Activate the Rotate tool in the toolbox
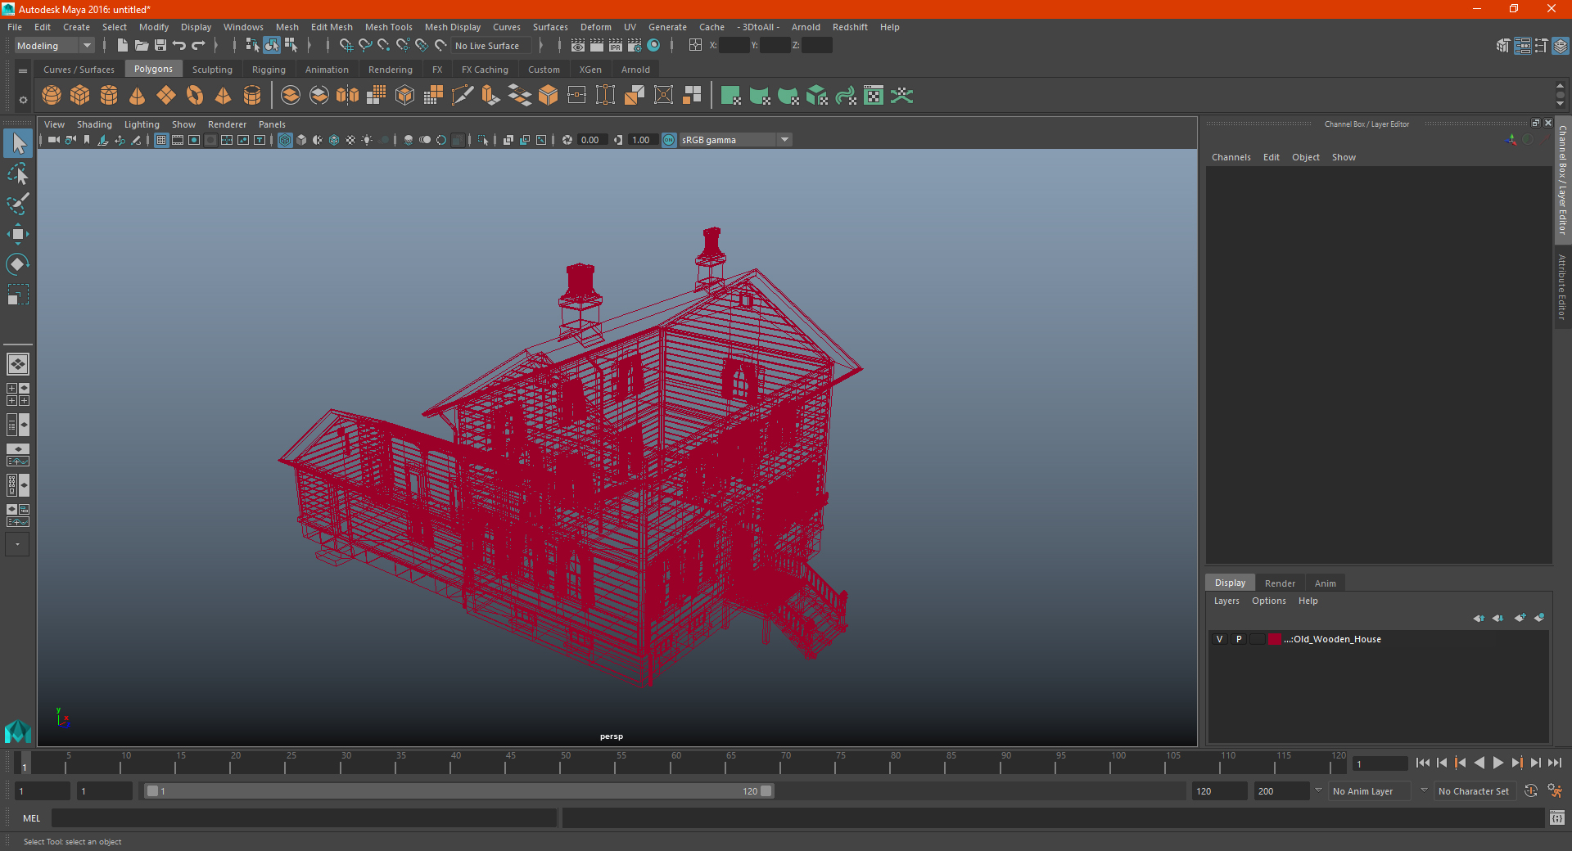1572x851 pixels. tap(18, 264)
